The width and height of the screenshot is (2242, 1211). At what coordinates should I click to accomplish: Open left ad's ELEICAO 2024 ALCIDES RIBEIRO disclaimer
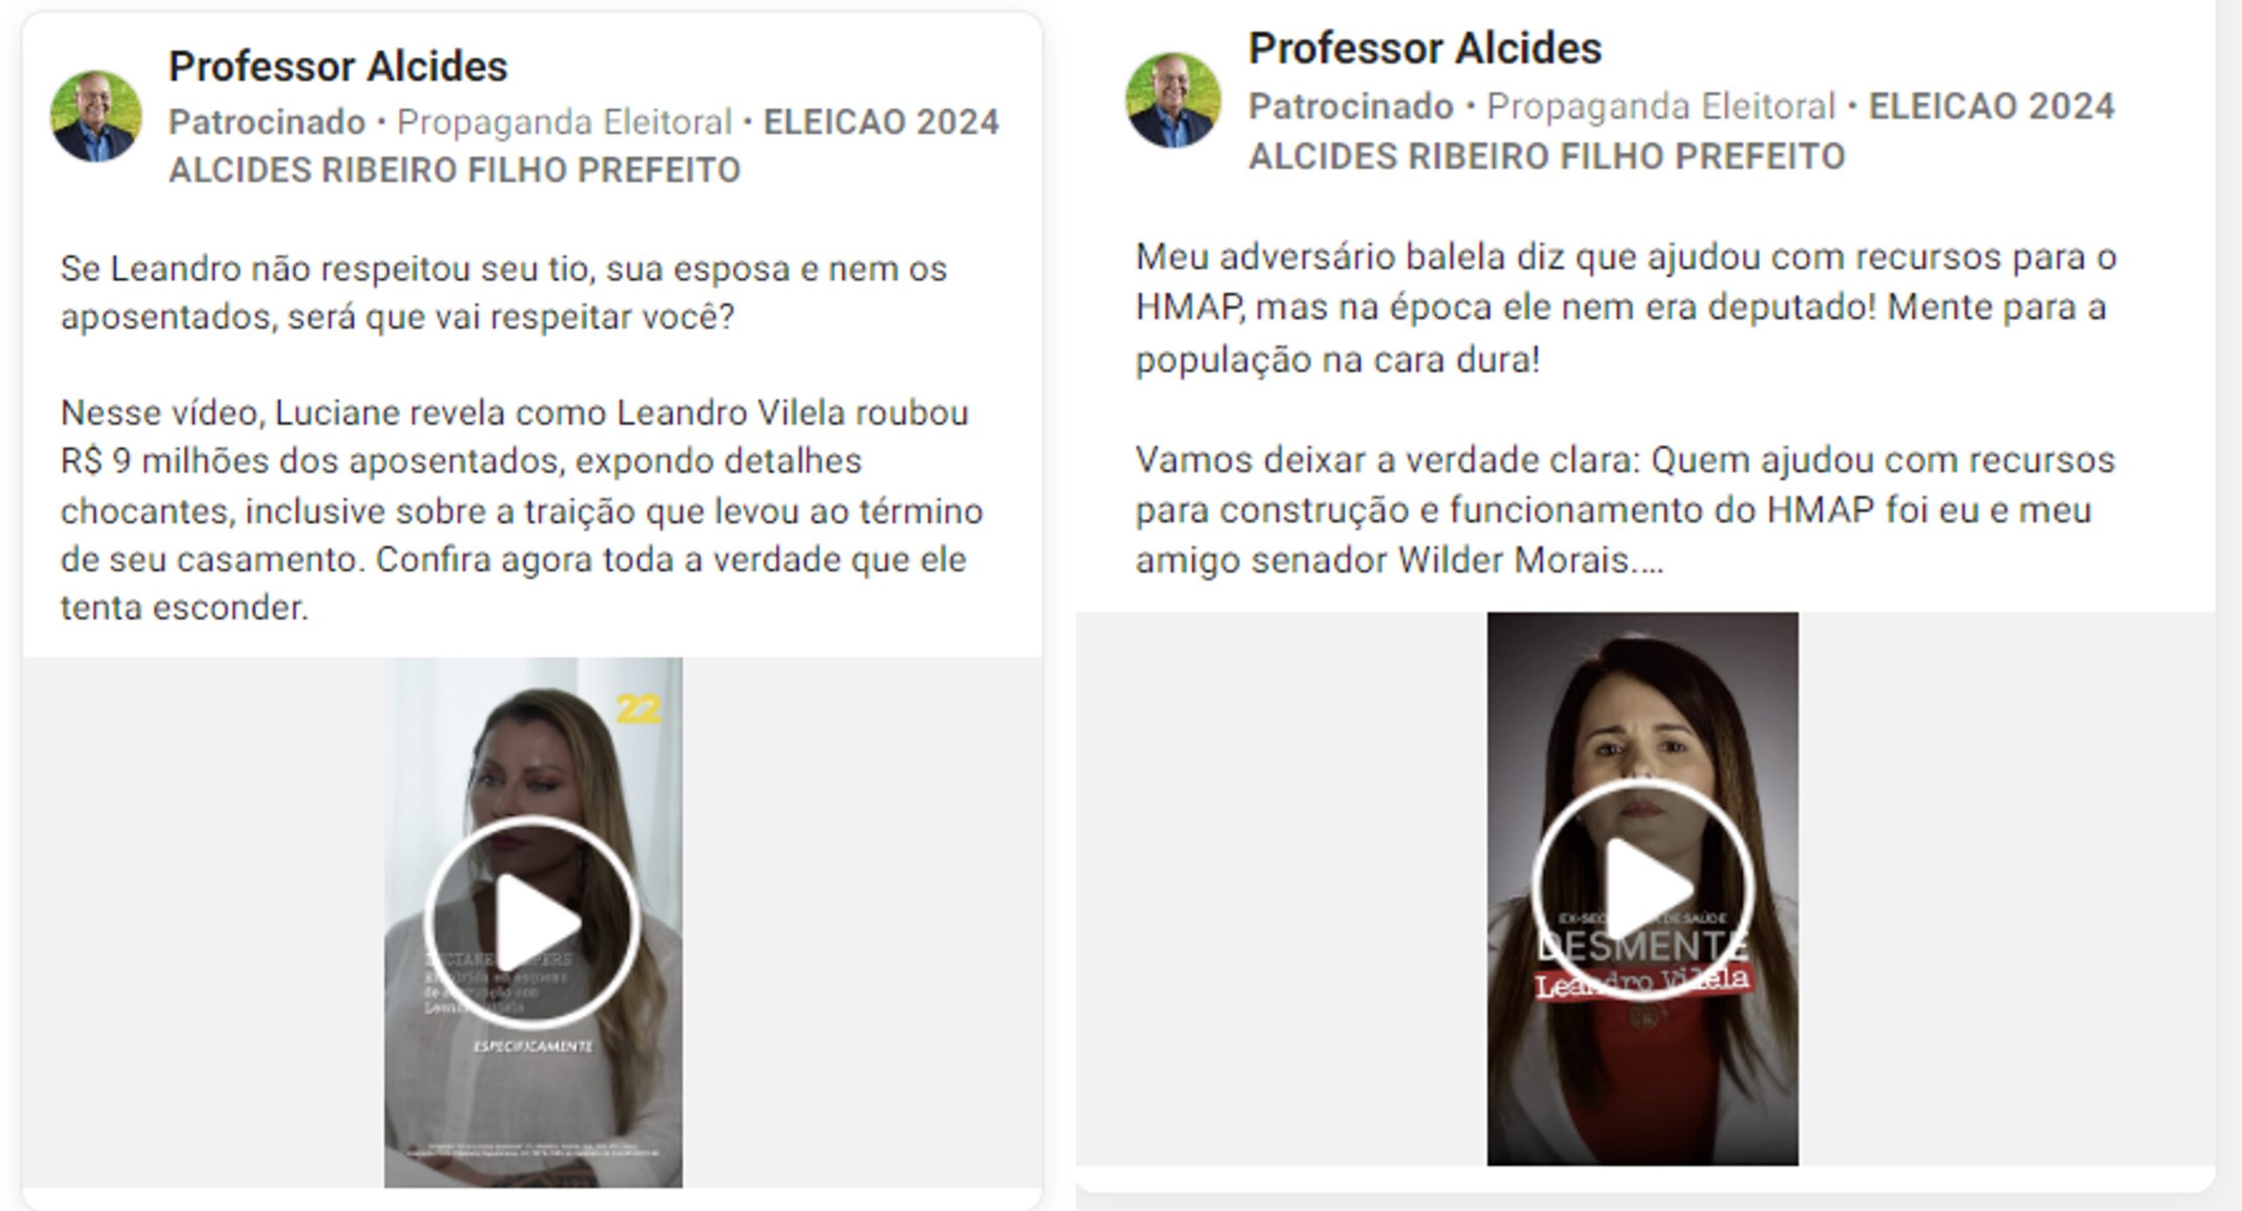click(x=583, y=146)
